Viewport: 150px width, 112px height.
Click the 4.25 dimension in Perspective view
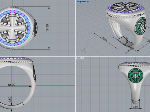click(130, 49)
